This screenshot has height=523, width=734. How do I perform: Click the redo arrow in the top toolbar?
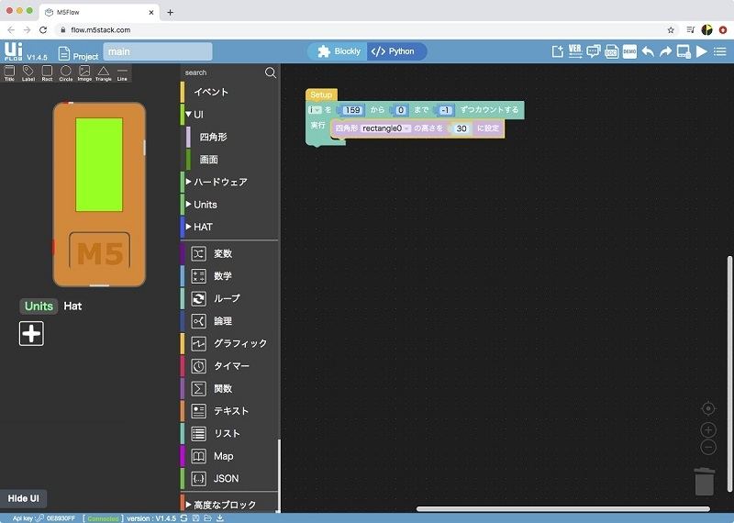pyautogui.click(x=665, y=52)
